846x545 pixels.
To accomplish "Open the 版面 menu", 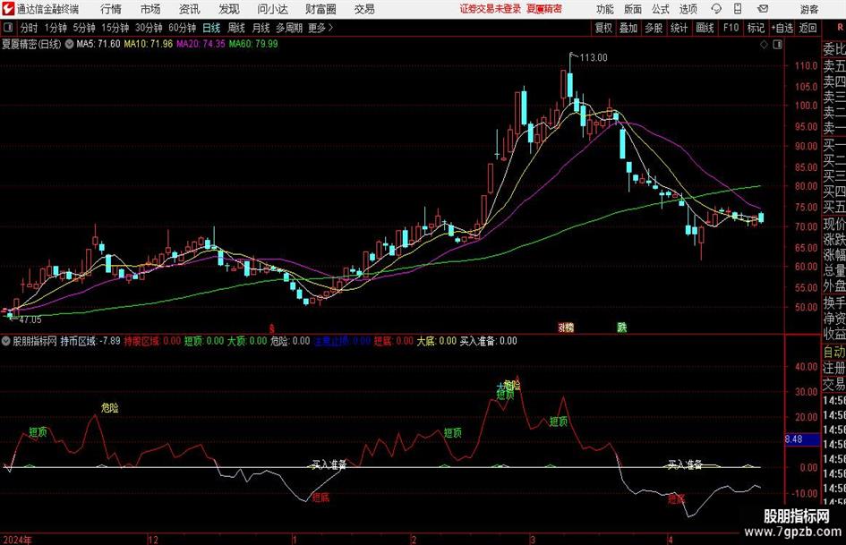I will click(633, 9).
